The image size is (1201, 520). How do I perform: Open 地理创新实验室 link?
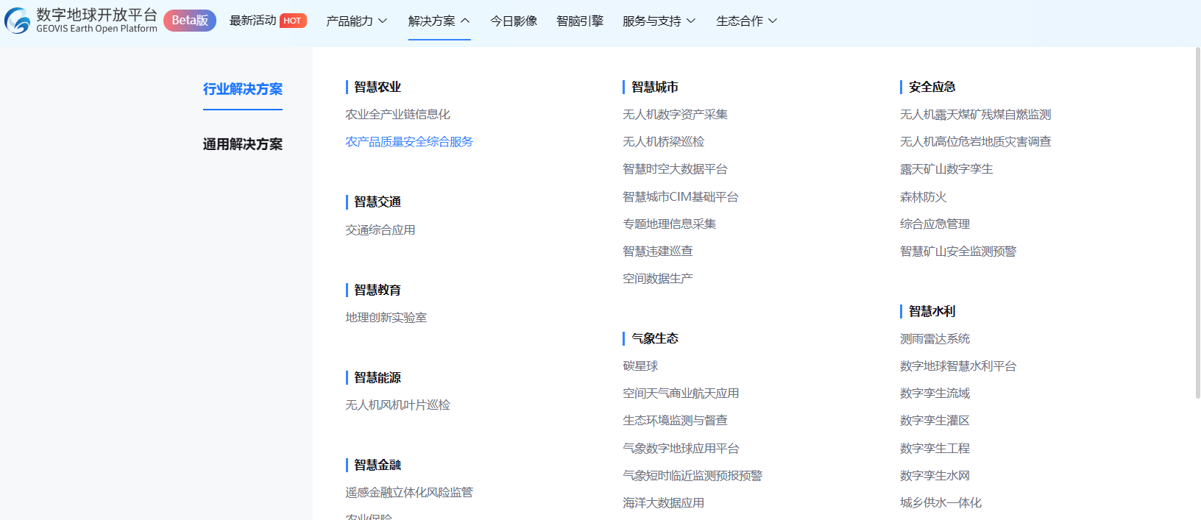[x=386, y=318]
